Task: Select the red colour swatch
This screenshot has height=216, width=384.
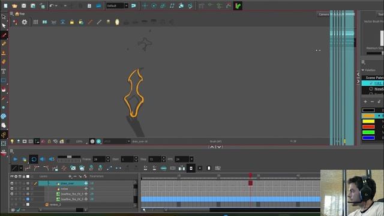Action: 368,127
